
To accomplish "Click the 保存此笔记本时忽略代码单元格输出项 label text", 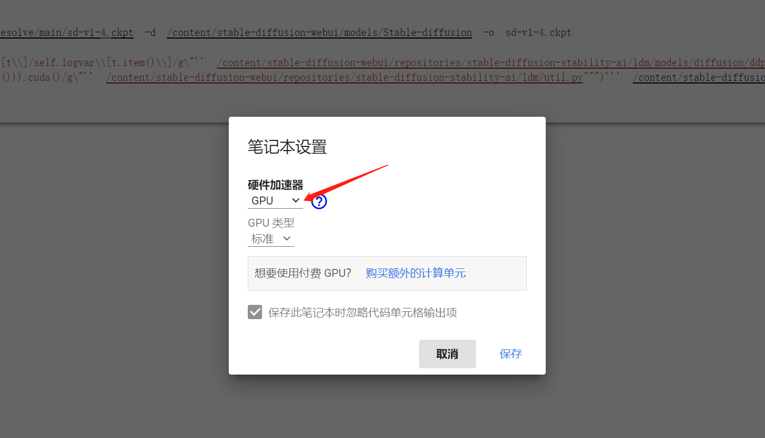I will point(362,313).
